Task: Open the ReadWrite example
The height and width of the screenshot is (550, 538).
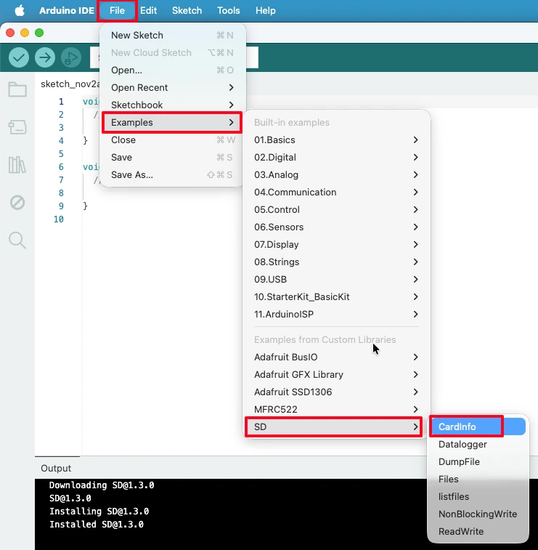Action: coord(478,531)
